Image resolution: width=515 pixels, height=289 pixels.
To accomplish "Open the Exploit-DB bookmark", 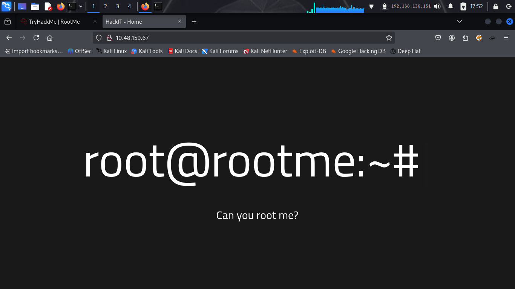I will click(x=309, y=51).
